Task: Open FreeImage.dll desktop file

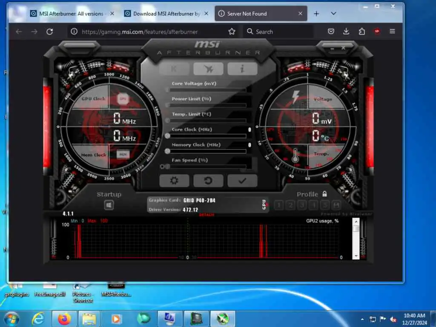Action: tap(50, 290)
